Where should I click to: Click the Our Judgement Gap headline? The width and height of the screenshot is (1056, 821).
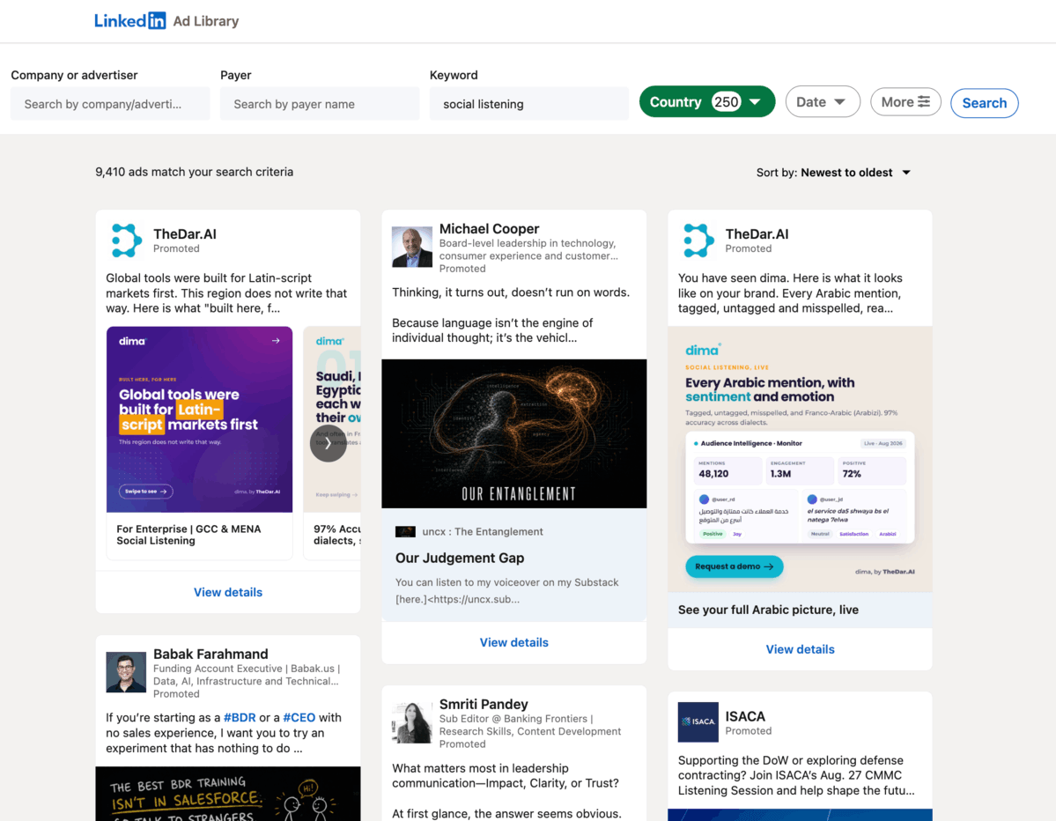click(460, 558)
